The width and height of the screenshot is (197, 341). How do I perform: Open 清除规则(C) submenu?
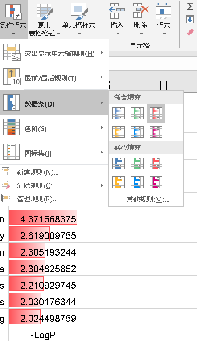tap(54, 185)
